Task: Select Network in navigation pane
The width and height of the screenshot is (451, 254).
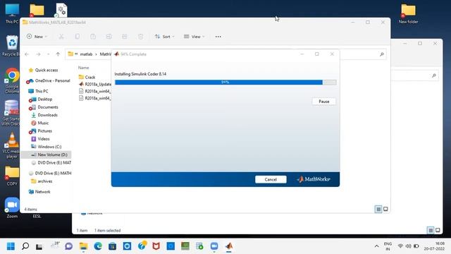Action: (x=42, y=192)
